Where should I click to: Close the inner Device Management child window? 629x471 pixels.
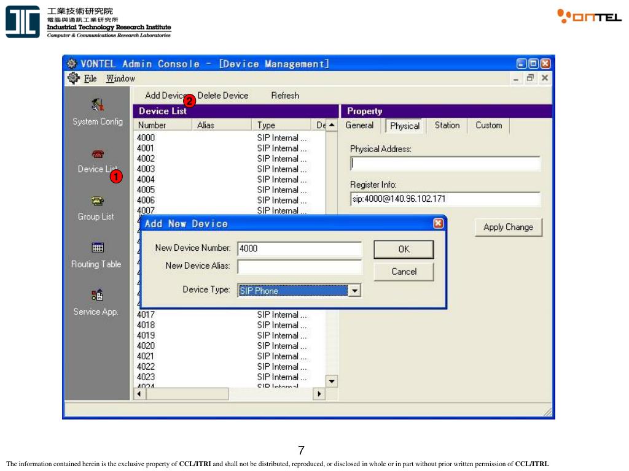click(x=544, y=78)
